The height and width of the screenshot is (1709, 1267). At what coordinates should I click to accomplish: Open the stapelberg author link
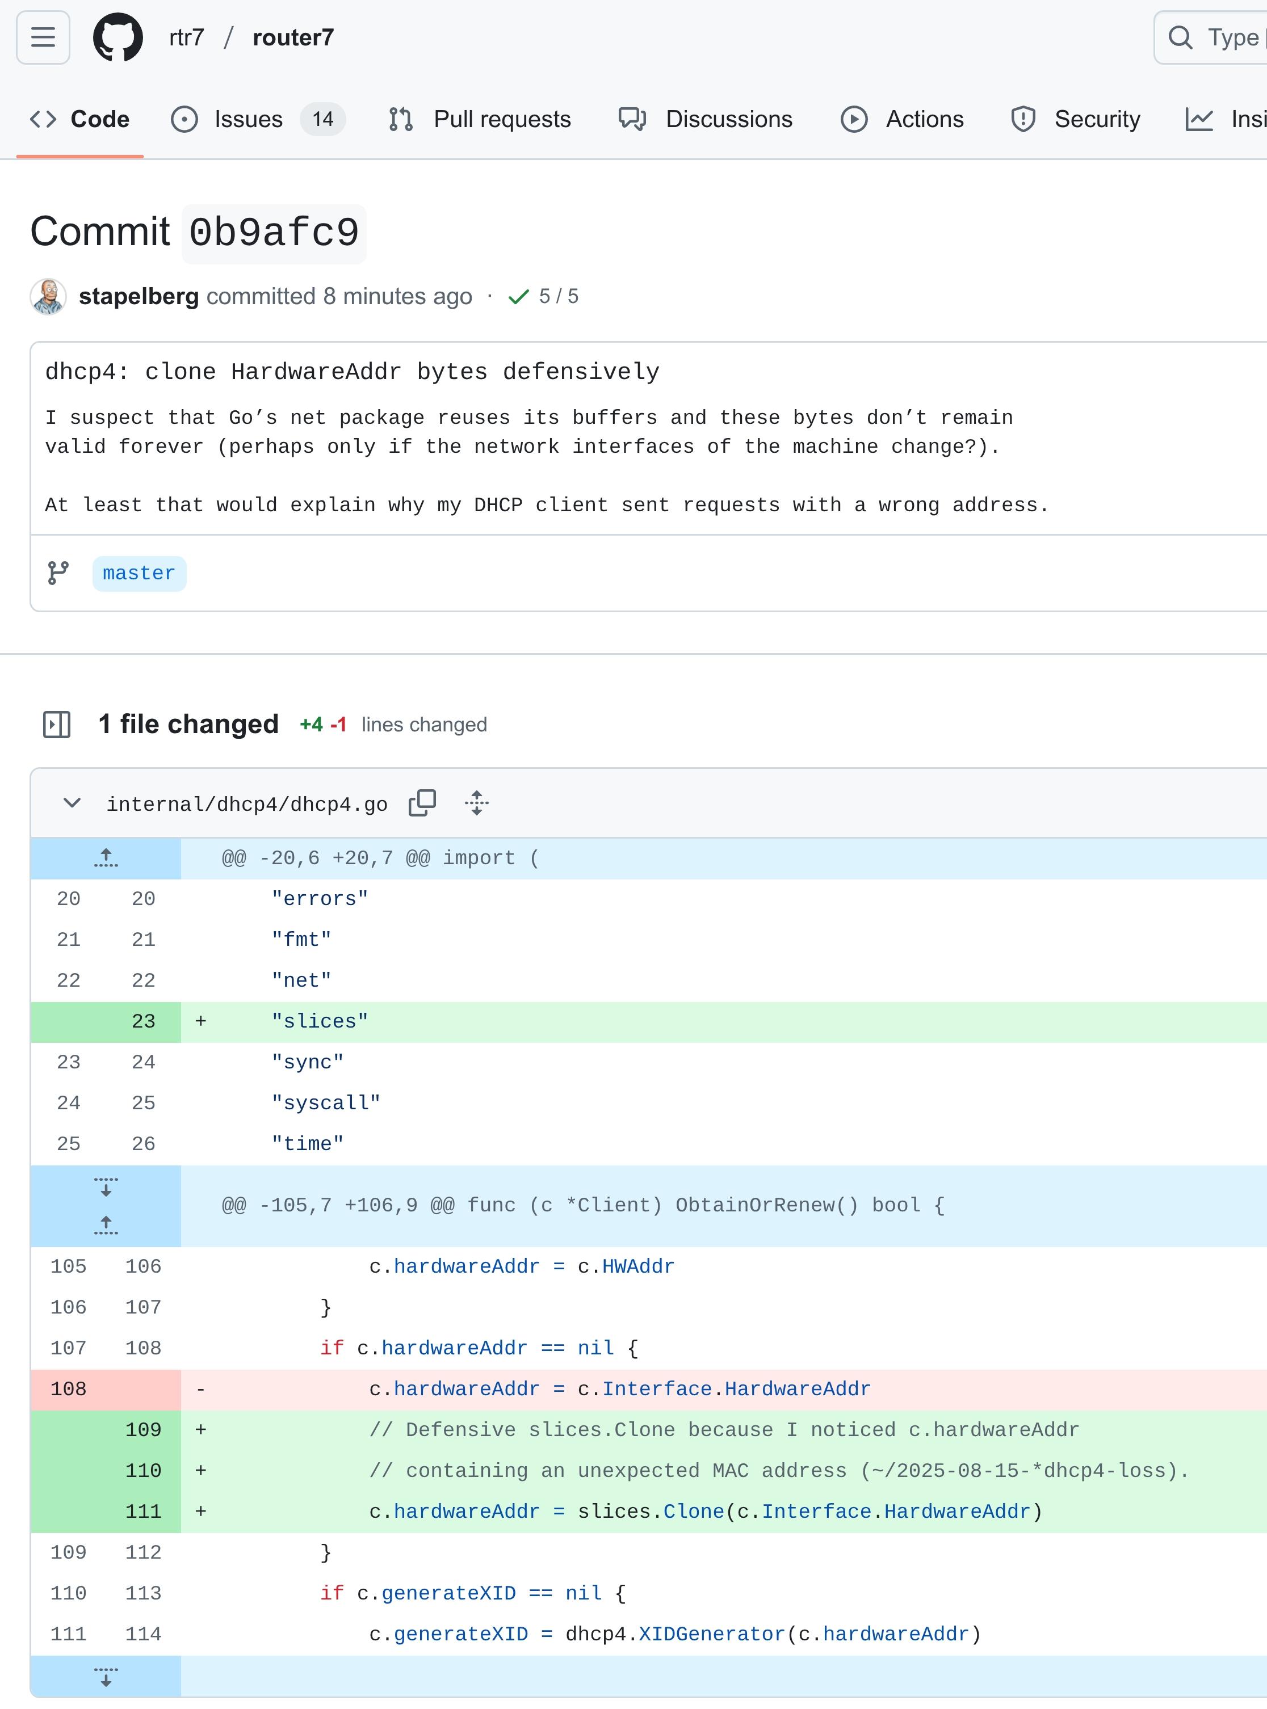tap(139, 297)
